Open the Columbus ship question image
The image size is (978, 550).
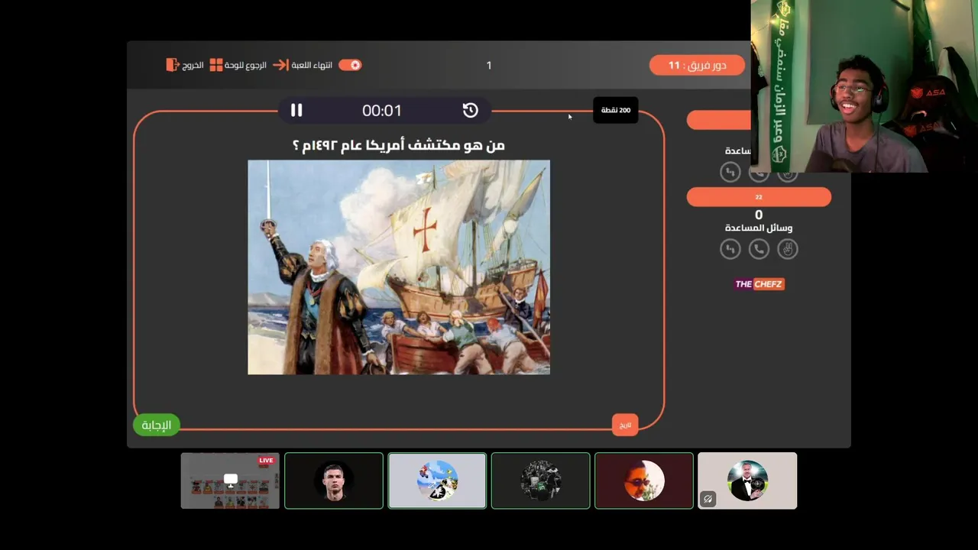click(x=399, y=267)
